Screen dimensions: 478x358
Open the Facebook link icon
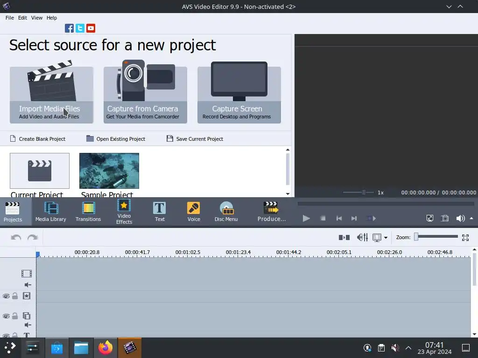click(69, 28)
